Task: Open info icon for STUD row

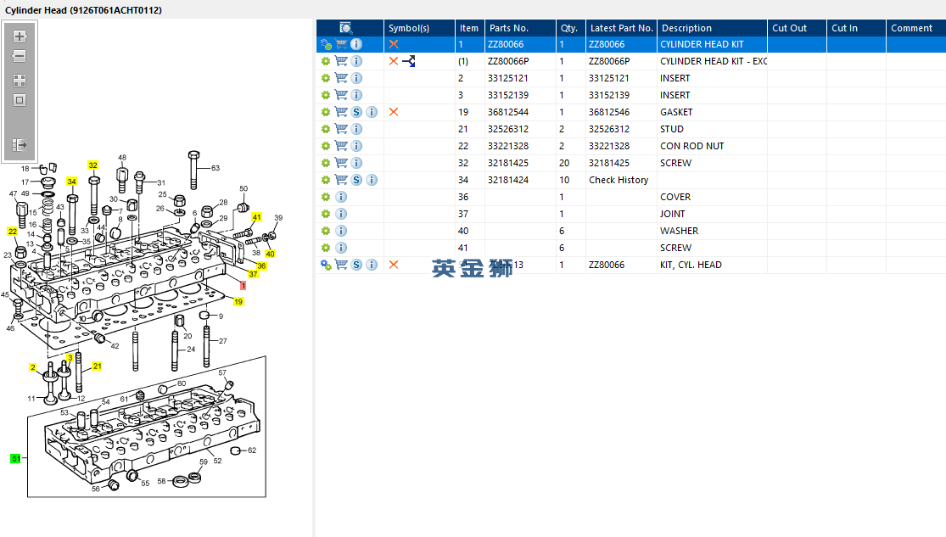Action: click(356, 129)
